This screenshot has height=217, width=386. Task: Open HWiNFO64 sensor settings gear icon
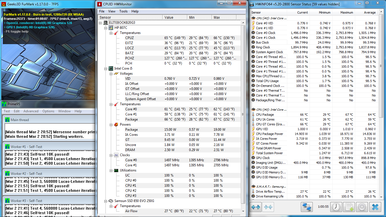(362, 207)
